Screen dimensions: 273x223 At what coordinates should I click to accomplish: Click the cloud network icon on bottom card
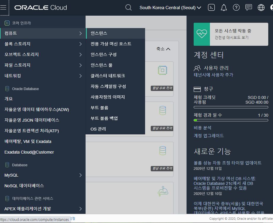coord(163,191)
